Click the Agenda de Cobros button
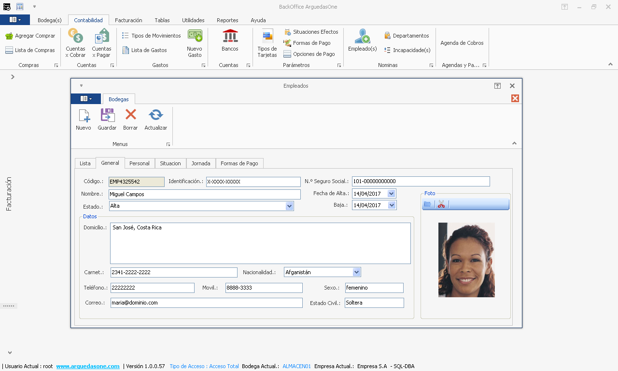The height and width of the screenshot is (371, 618). (x=462, y=43)
